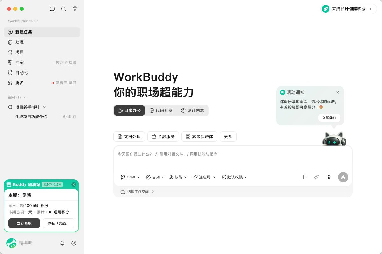The width and height of the screenshot is (382, 254).
Task: Click the wallet icon on 金融服务
Action: (154, 137)
